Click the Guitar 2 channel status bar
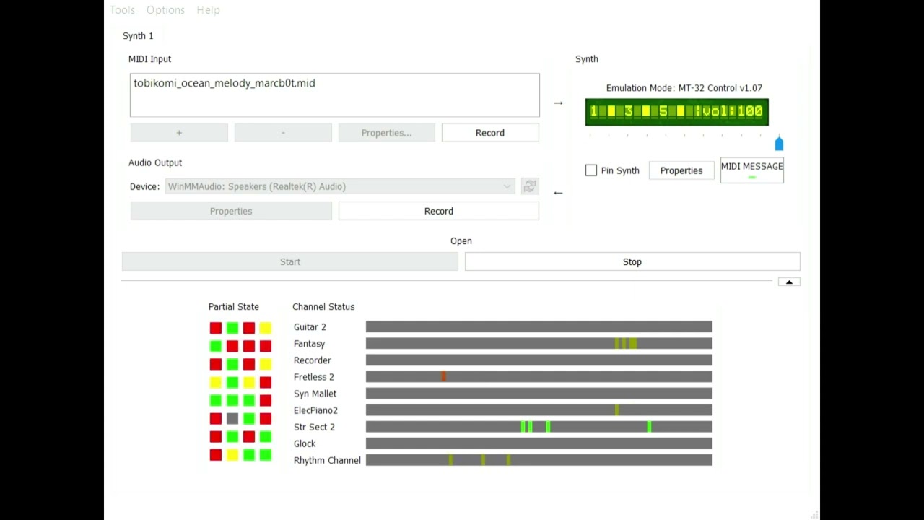This screenshot has width=924, height=520. click(x=539, y=327)
